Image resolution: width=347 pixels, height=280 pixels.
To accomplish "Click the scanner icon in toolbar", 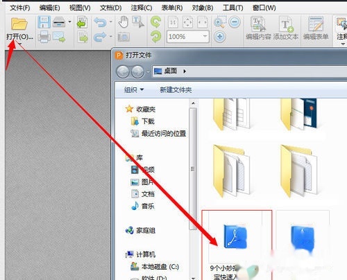I will [59, 22].
